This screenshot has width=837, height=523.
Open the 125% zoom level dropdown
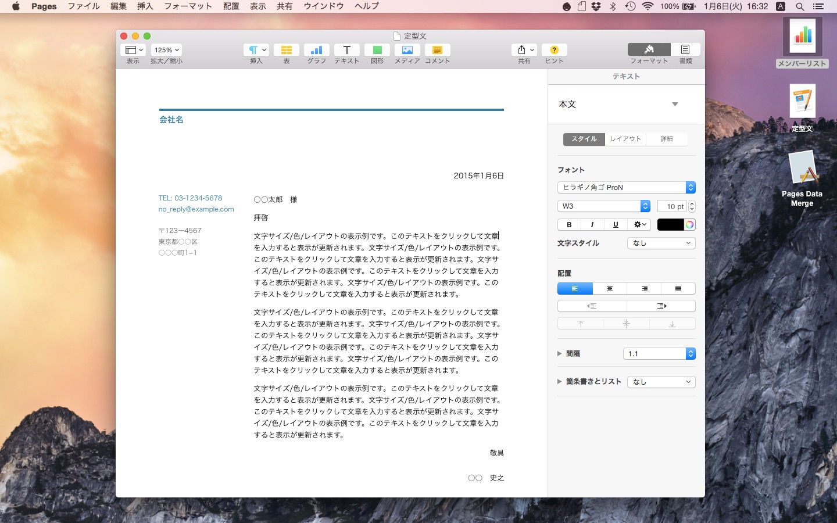166,50
